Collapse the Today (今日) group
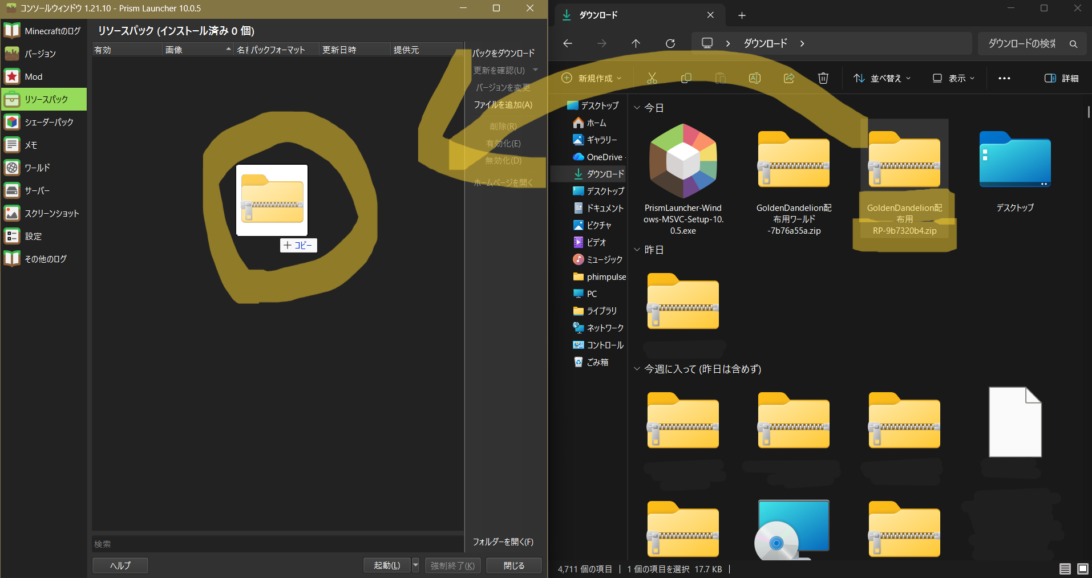The height and width of the screenshot is (578, 1092). pos(637,108)
